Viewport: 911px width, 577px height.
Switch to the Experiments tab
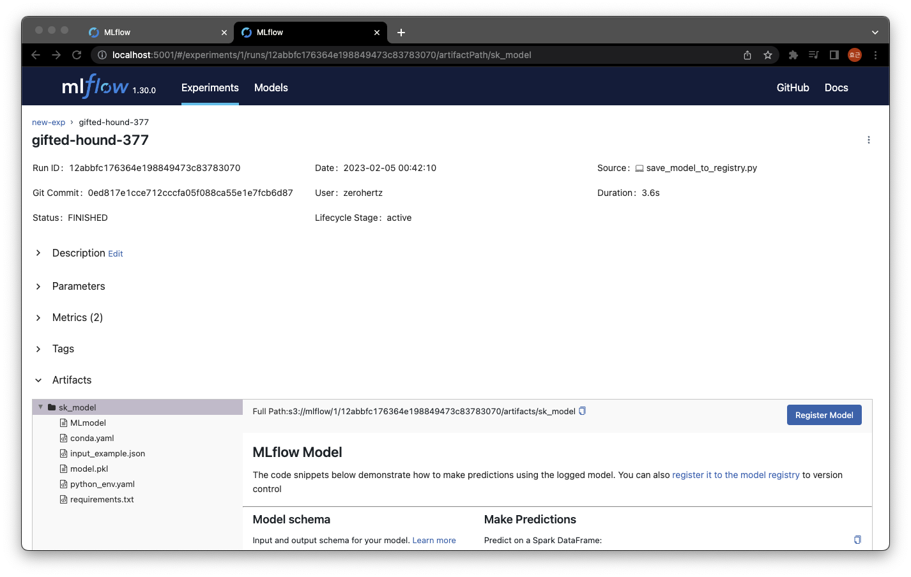point(210,87)
